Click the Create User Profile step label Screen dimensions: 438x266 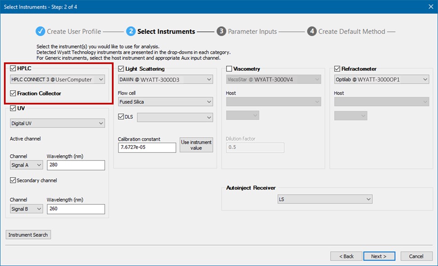click(74, 32)
